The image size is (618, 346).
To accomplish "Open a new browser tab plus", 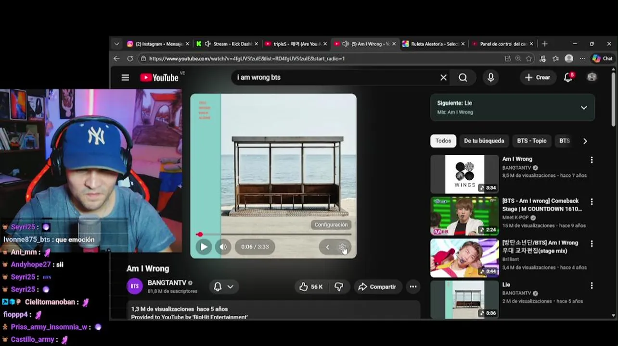I will coord(544,44).
